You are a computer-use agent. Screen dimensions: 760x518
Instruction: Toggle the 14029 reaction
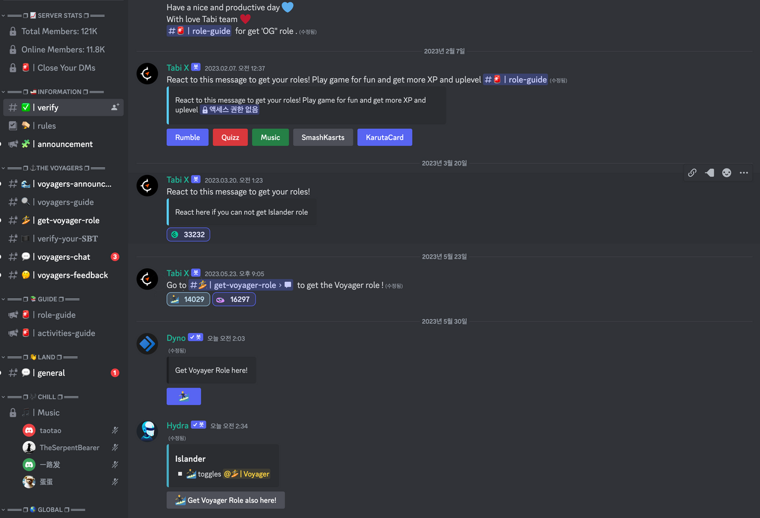pos(188,299)
